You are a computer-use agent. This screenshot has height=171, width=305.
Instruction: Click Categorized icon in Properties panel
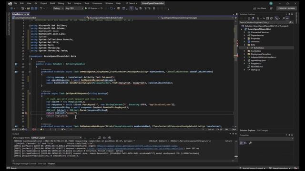[241, 143]
